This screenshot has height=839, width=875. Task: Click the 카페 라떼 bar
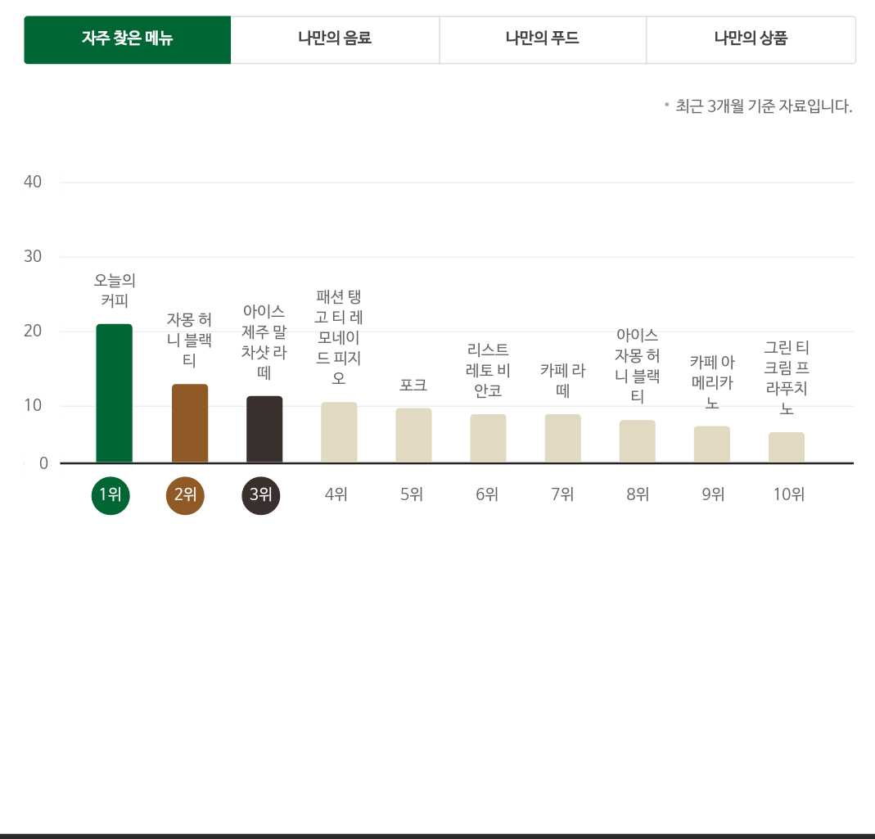pos(562,439)
